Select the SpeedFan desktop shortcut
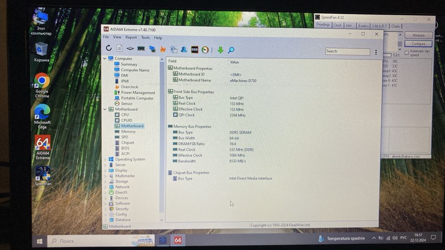The height and width of the screenshot is (250, 445). (x=43, y=176)
